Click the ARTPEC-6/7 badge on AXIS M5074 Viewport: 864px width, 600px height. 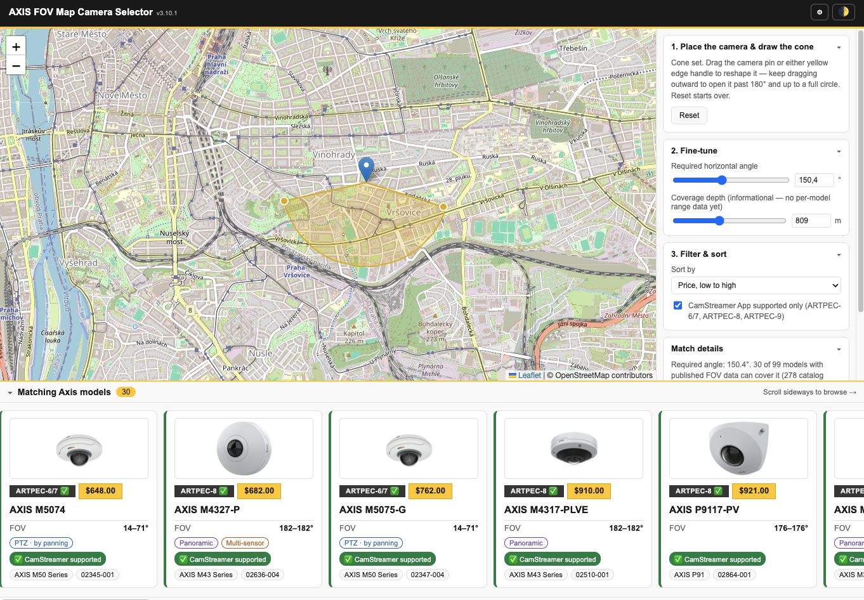(43, 491)
